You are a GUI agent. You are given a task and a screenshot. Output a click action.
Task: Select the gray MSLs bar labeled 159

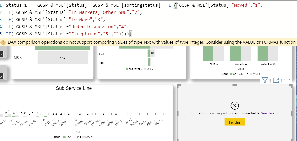pos(63,58)
